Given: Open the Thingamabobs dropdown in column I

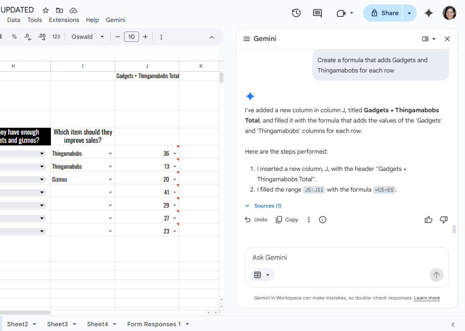Looking at the screenshot, I should tap(110, 153).
